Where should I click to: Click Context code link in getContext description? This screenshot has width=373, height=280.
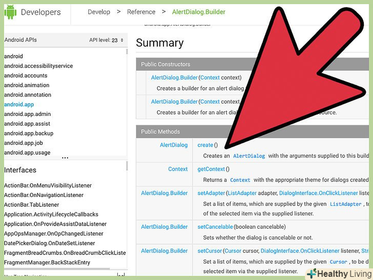(x=240, y=180)
